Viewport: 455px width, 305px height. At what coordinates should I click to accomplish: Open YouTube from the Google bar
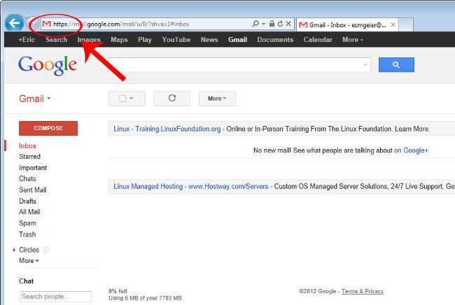(x=176, y=40)
